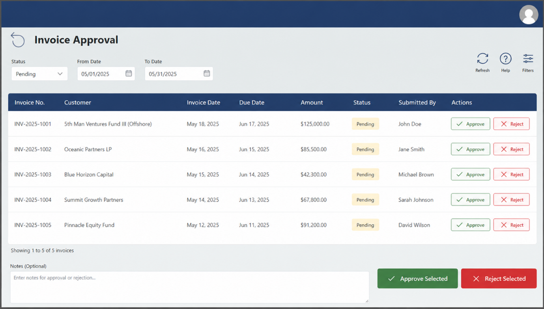Click the amount $125,000.00

click(315, 124)
